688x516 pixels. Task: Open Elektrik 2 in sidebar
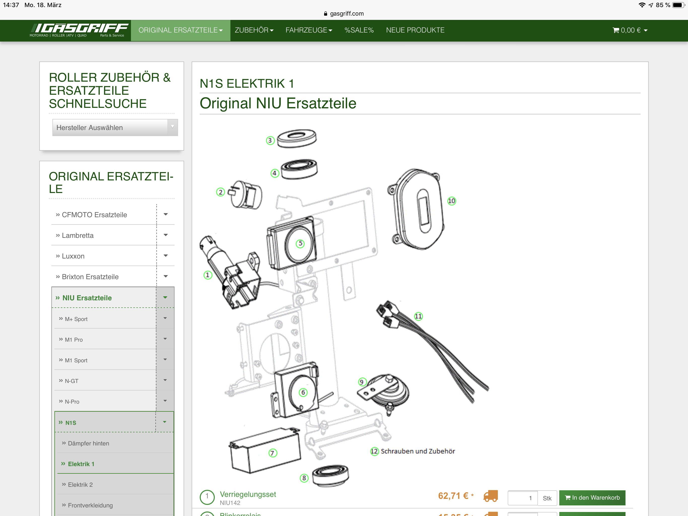[x=80, y=485]
